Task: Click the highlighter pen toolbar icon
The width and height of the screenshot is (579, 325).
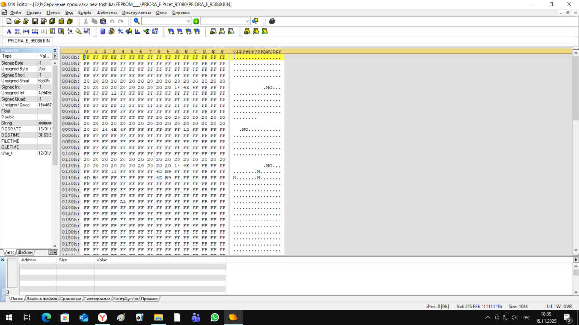Action: [79, 31]
